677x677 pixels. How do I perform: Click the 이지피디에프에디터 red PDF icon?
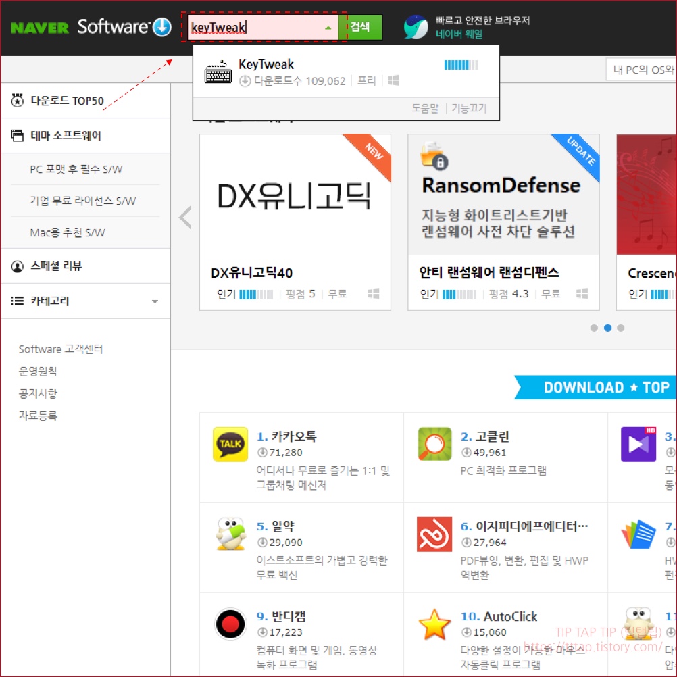point(434,534)
